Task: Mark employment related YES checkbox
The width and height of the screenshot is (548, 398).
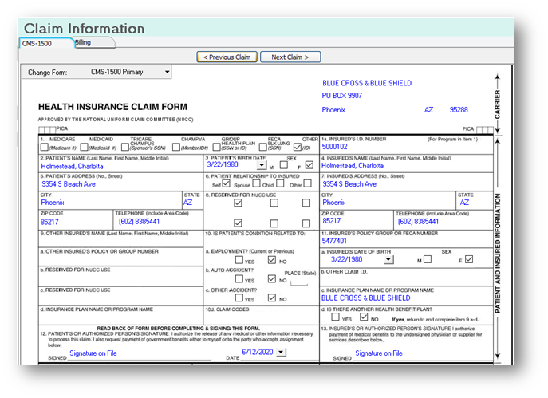Action: [239, 260]
